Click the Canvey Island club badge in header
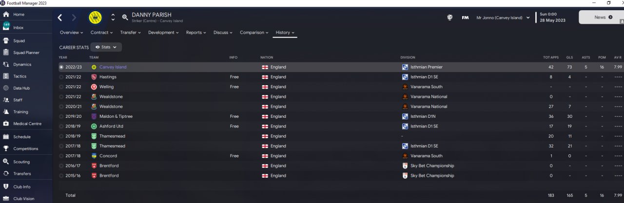 click(x=95, y=18)
